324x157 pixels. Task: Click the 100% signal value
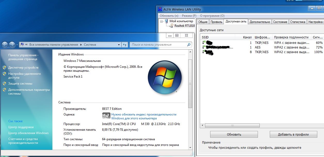[318, 52]
